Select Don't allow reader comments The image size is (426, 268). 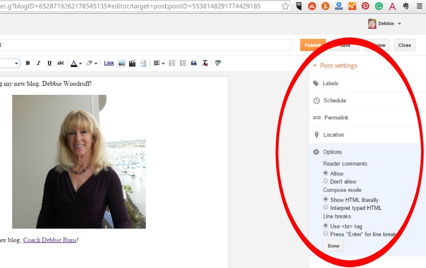325,181
